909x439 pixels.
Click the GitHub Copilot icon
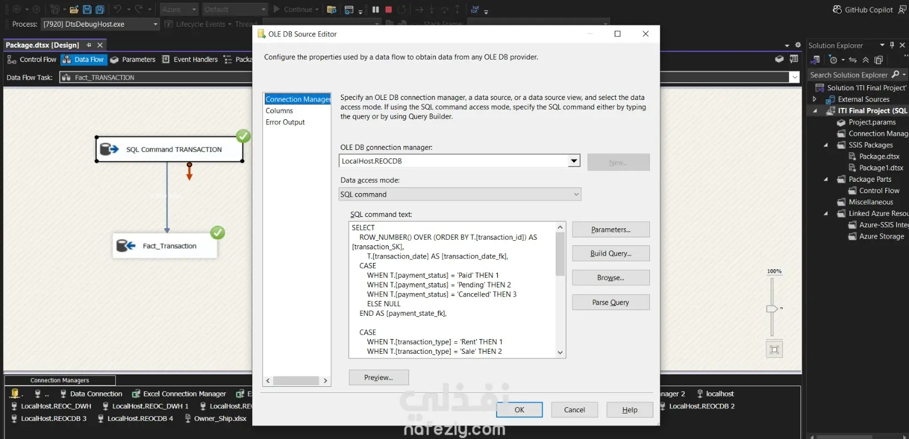coord(837,9)
